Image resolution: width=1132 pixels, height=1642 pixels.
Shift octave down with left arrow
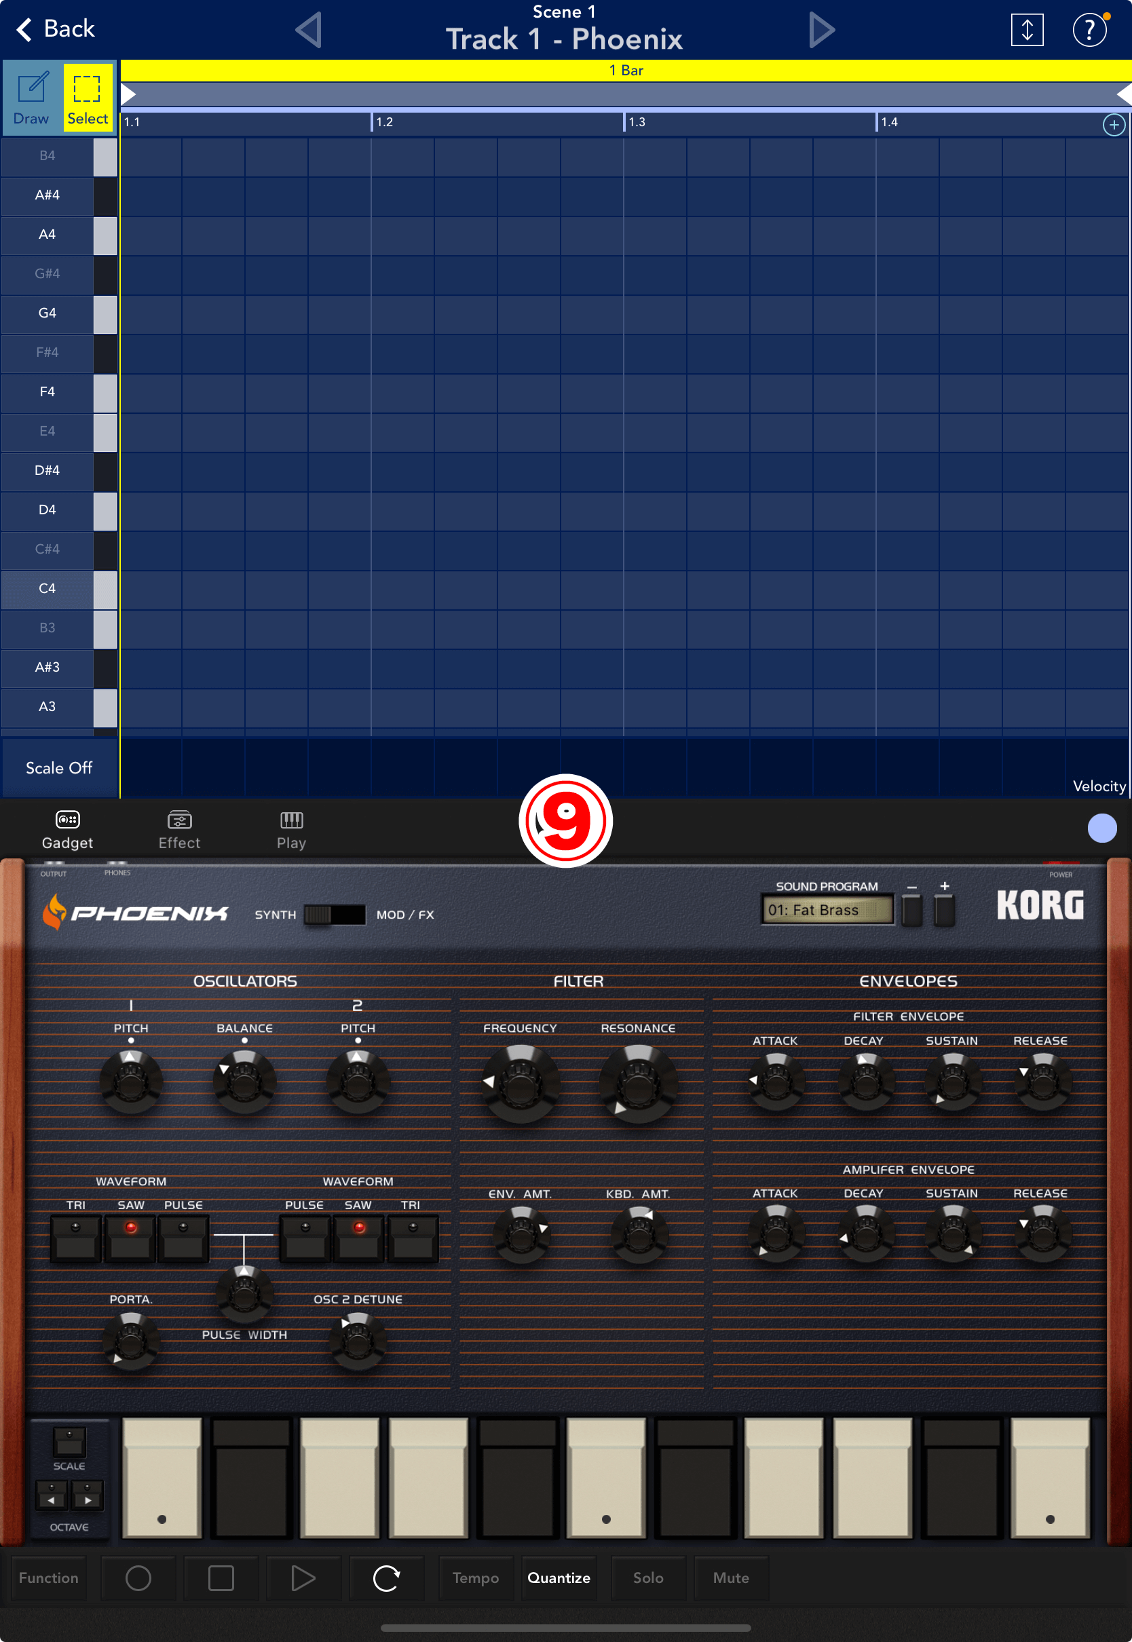point(51,1495)
